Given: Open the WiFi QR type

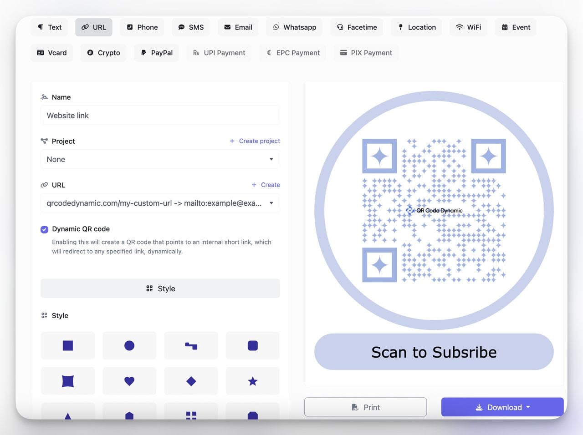Looking at the screenshot, I should pos(468,27).
